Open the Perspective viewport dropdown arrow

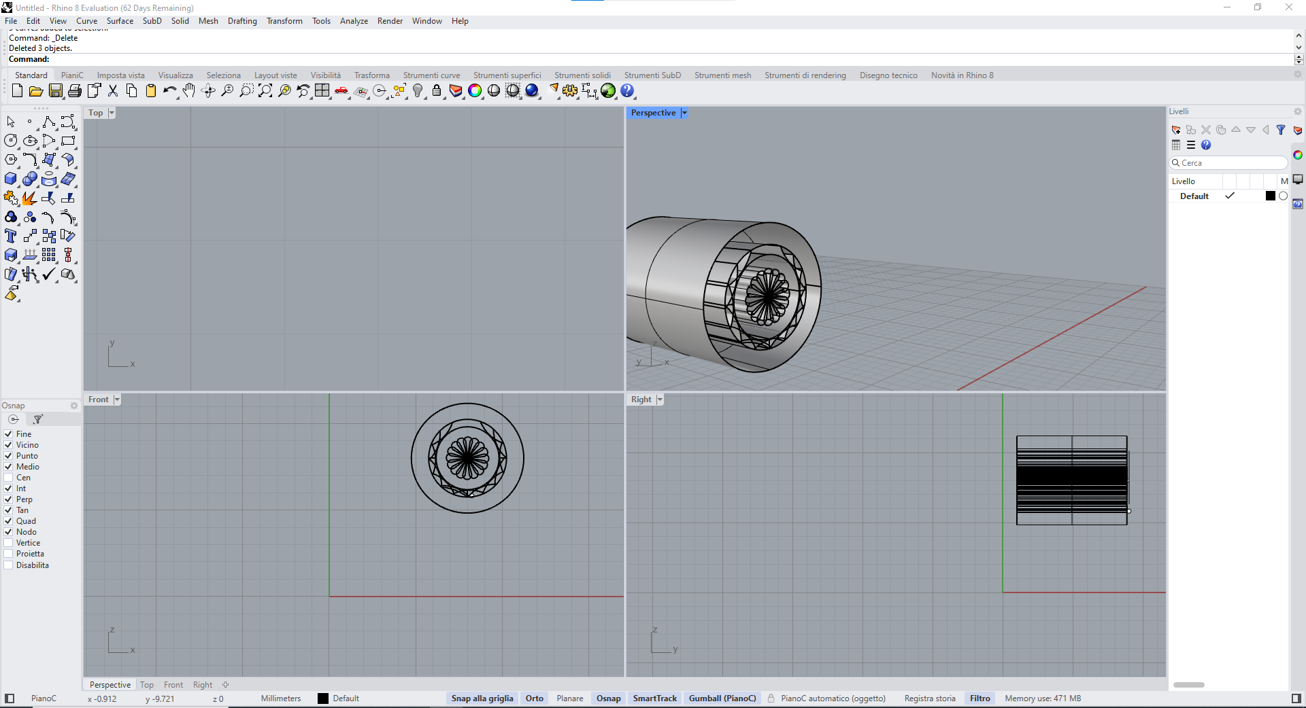(684, 113)
